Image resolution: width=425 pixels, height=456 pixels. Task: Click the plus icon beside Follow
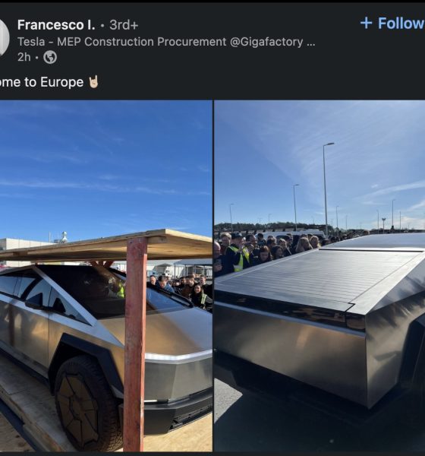[x=366, y=23]
